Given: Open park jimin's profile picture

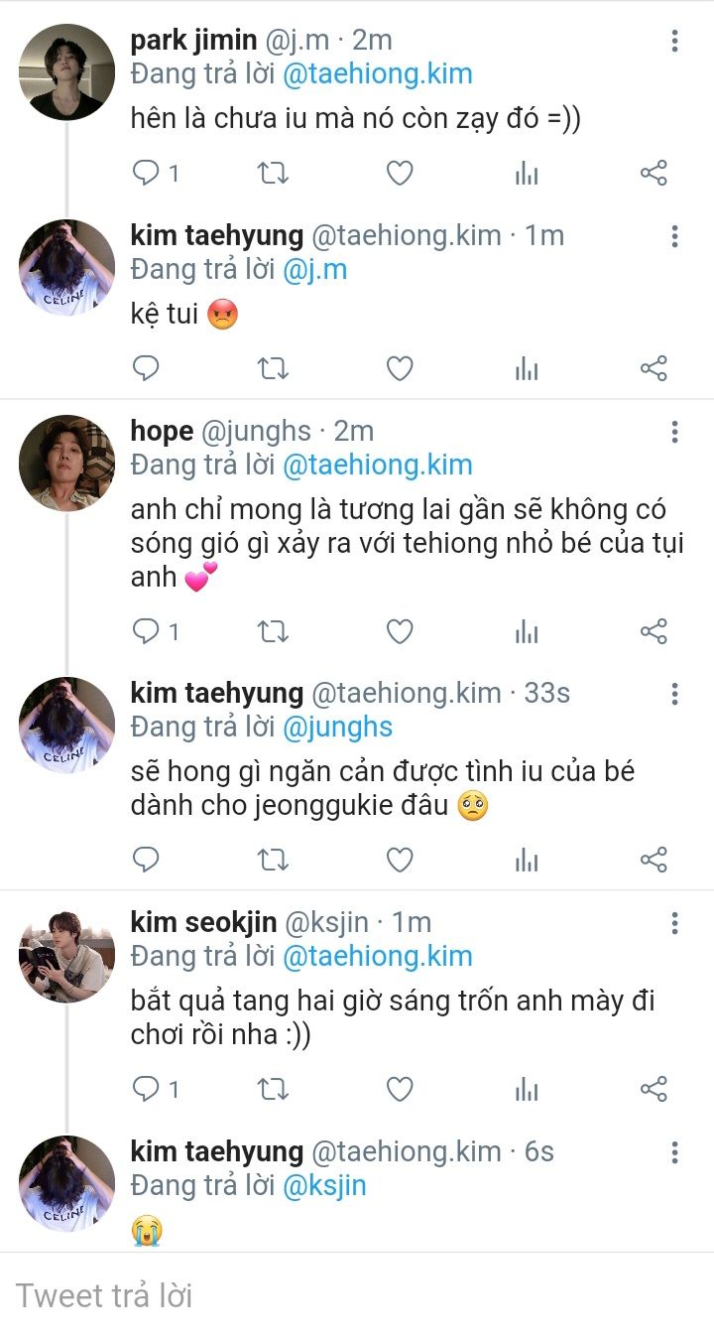Looking at the screenshot, I should click(x=67, y=72).
